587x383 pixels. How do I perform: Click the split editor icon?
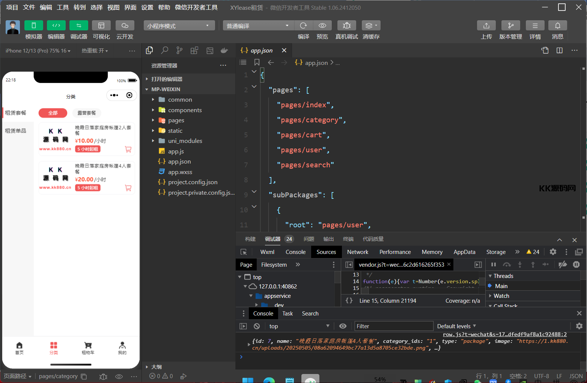click(x=560, y=50)
